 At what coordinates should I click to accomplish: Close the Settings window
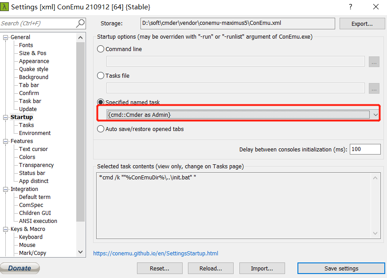375,7
